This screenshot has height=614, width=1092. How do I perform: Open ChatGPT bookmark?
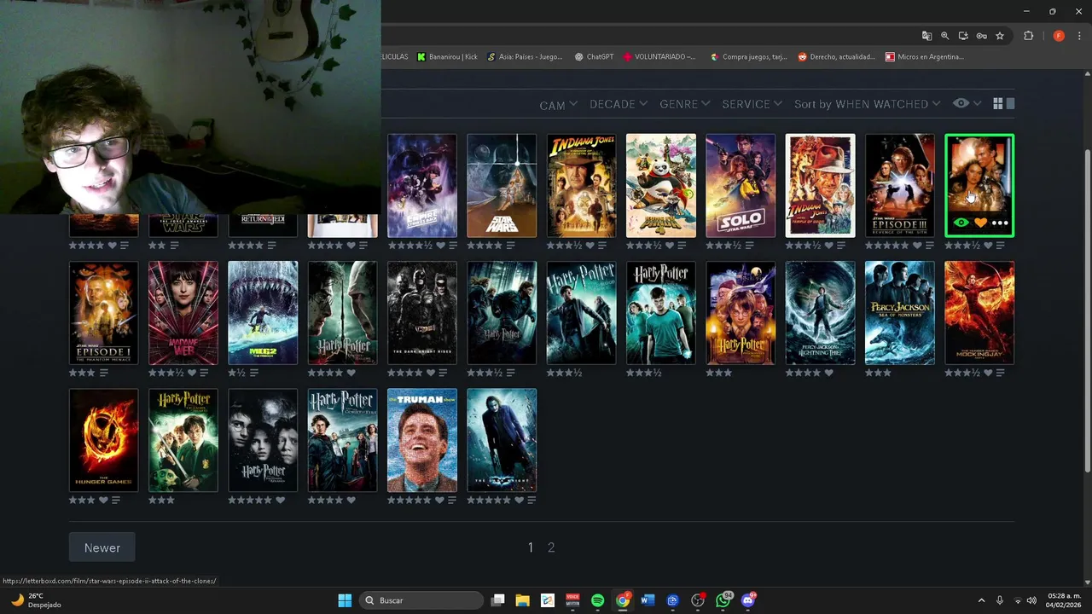point(594,57)
